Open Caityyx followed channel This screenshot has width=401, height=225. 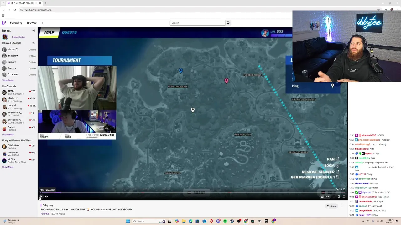(19, 68)
